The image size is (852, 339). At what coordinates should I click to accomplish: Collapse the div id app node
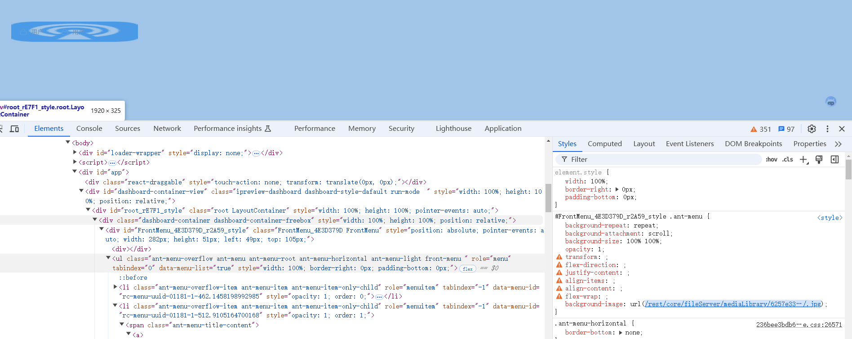coord(75,171)
